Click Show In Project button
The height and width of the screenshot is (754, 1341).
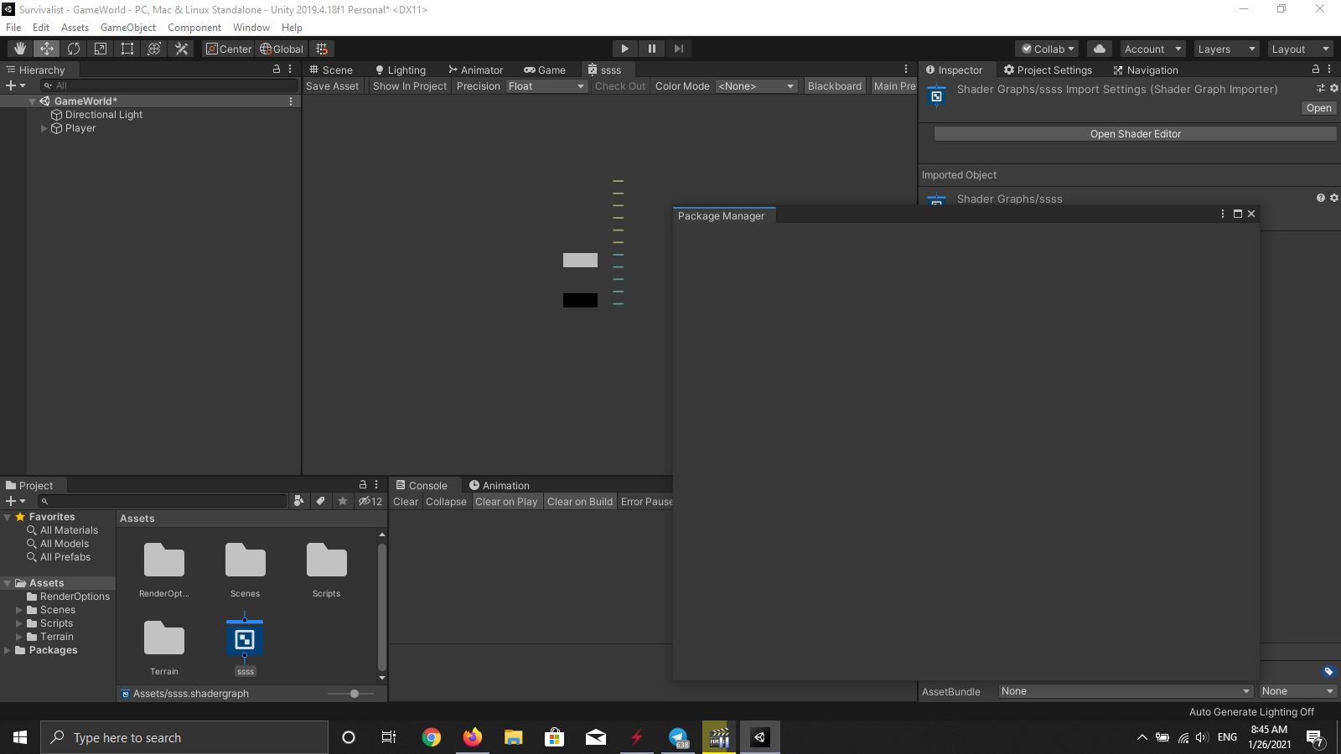click(410, 86)
